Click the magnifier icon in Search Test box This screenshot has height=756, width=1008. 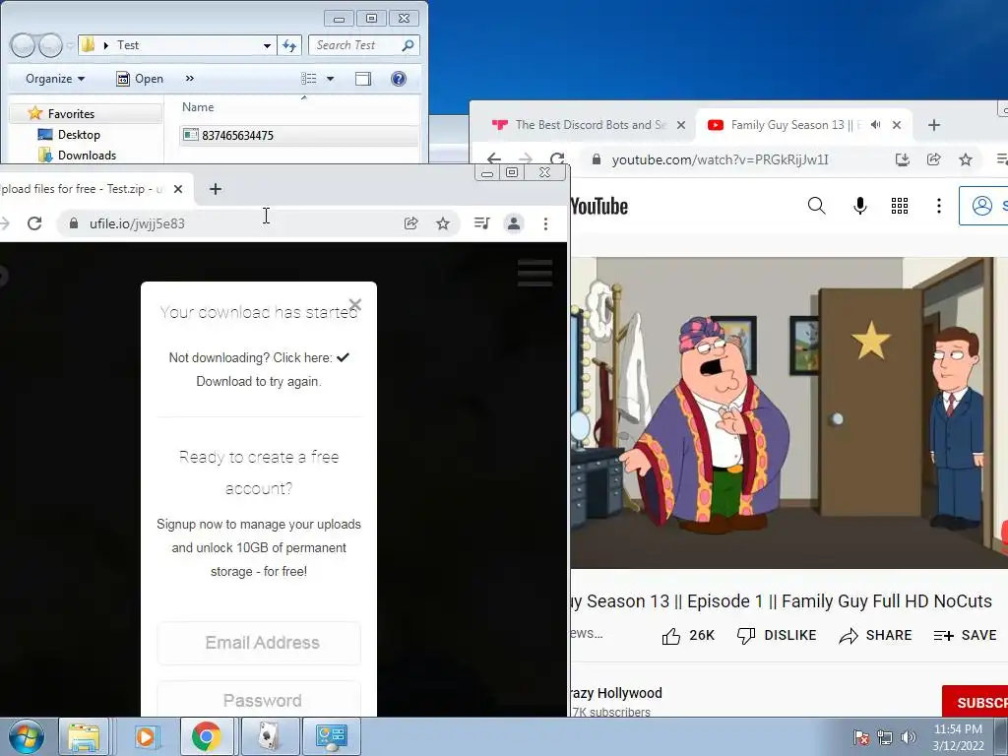pos(408,45)
